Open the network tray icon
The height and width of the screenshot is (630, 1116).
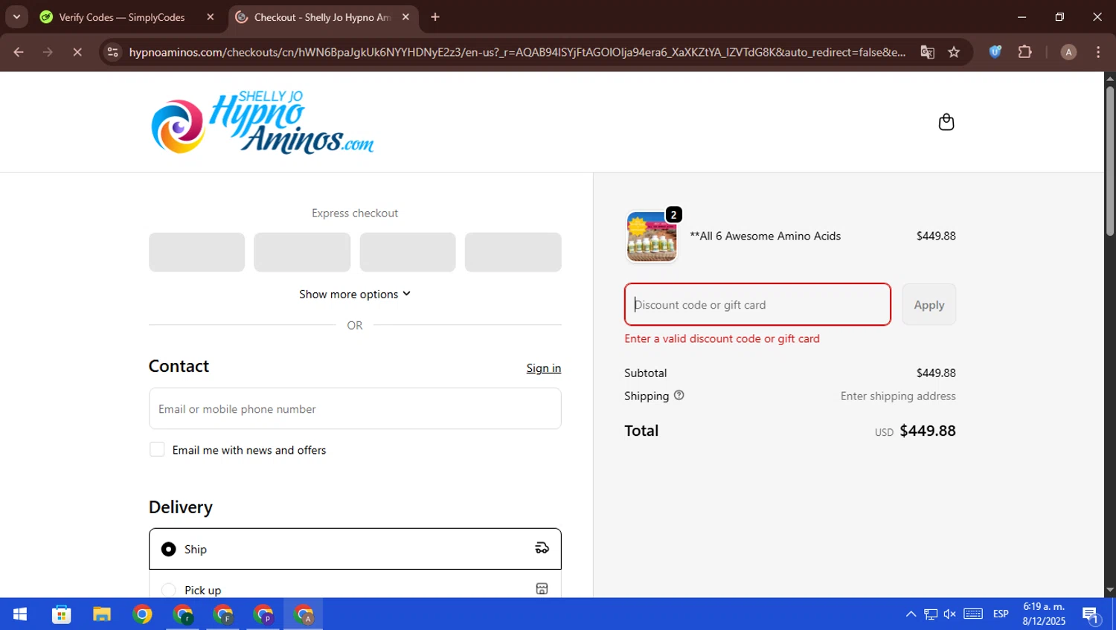(x=931, y=614)
